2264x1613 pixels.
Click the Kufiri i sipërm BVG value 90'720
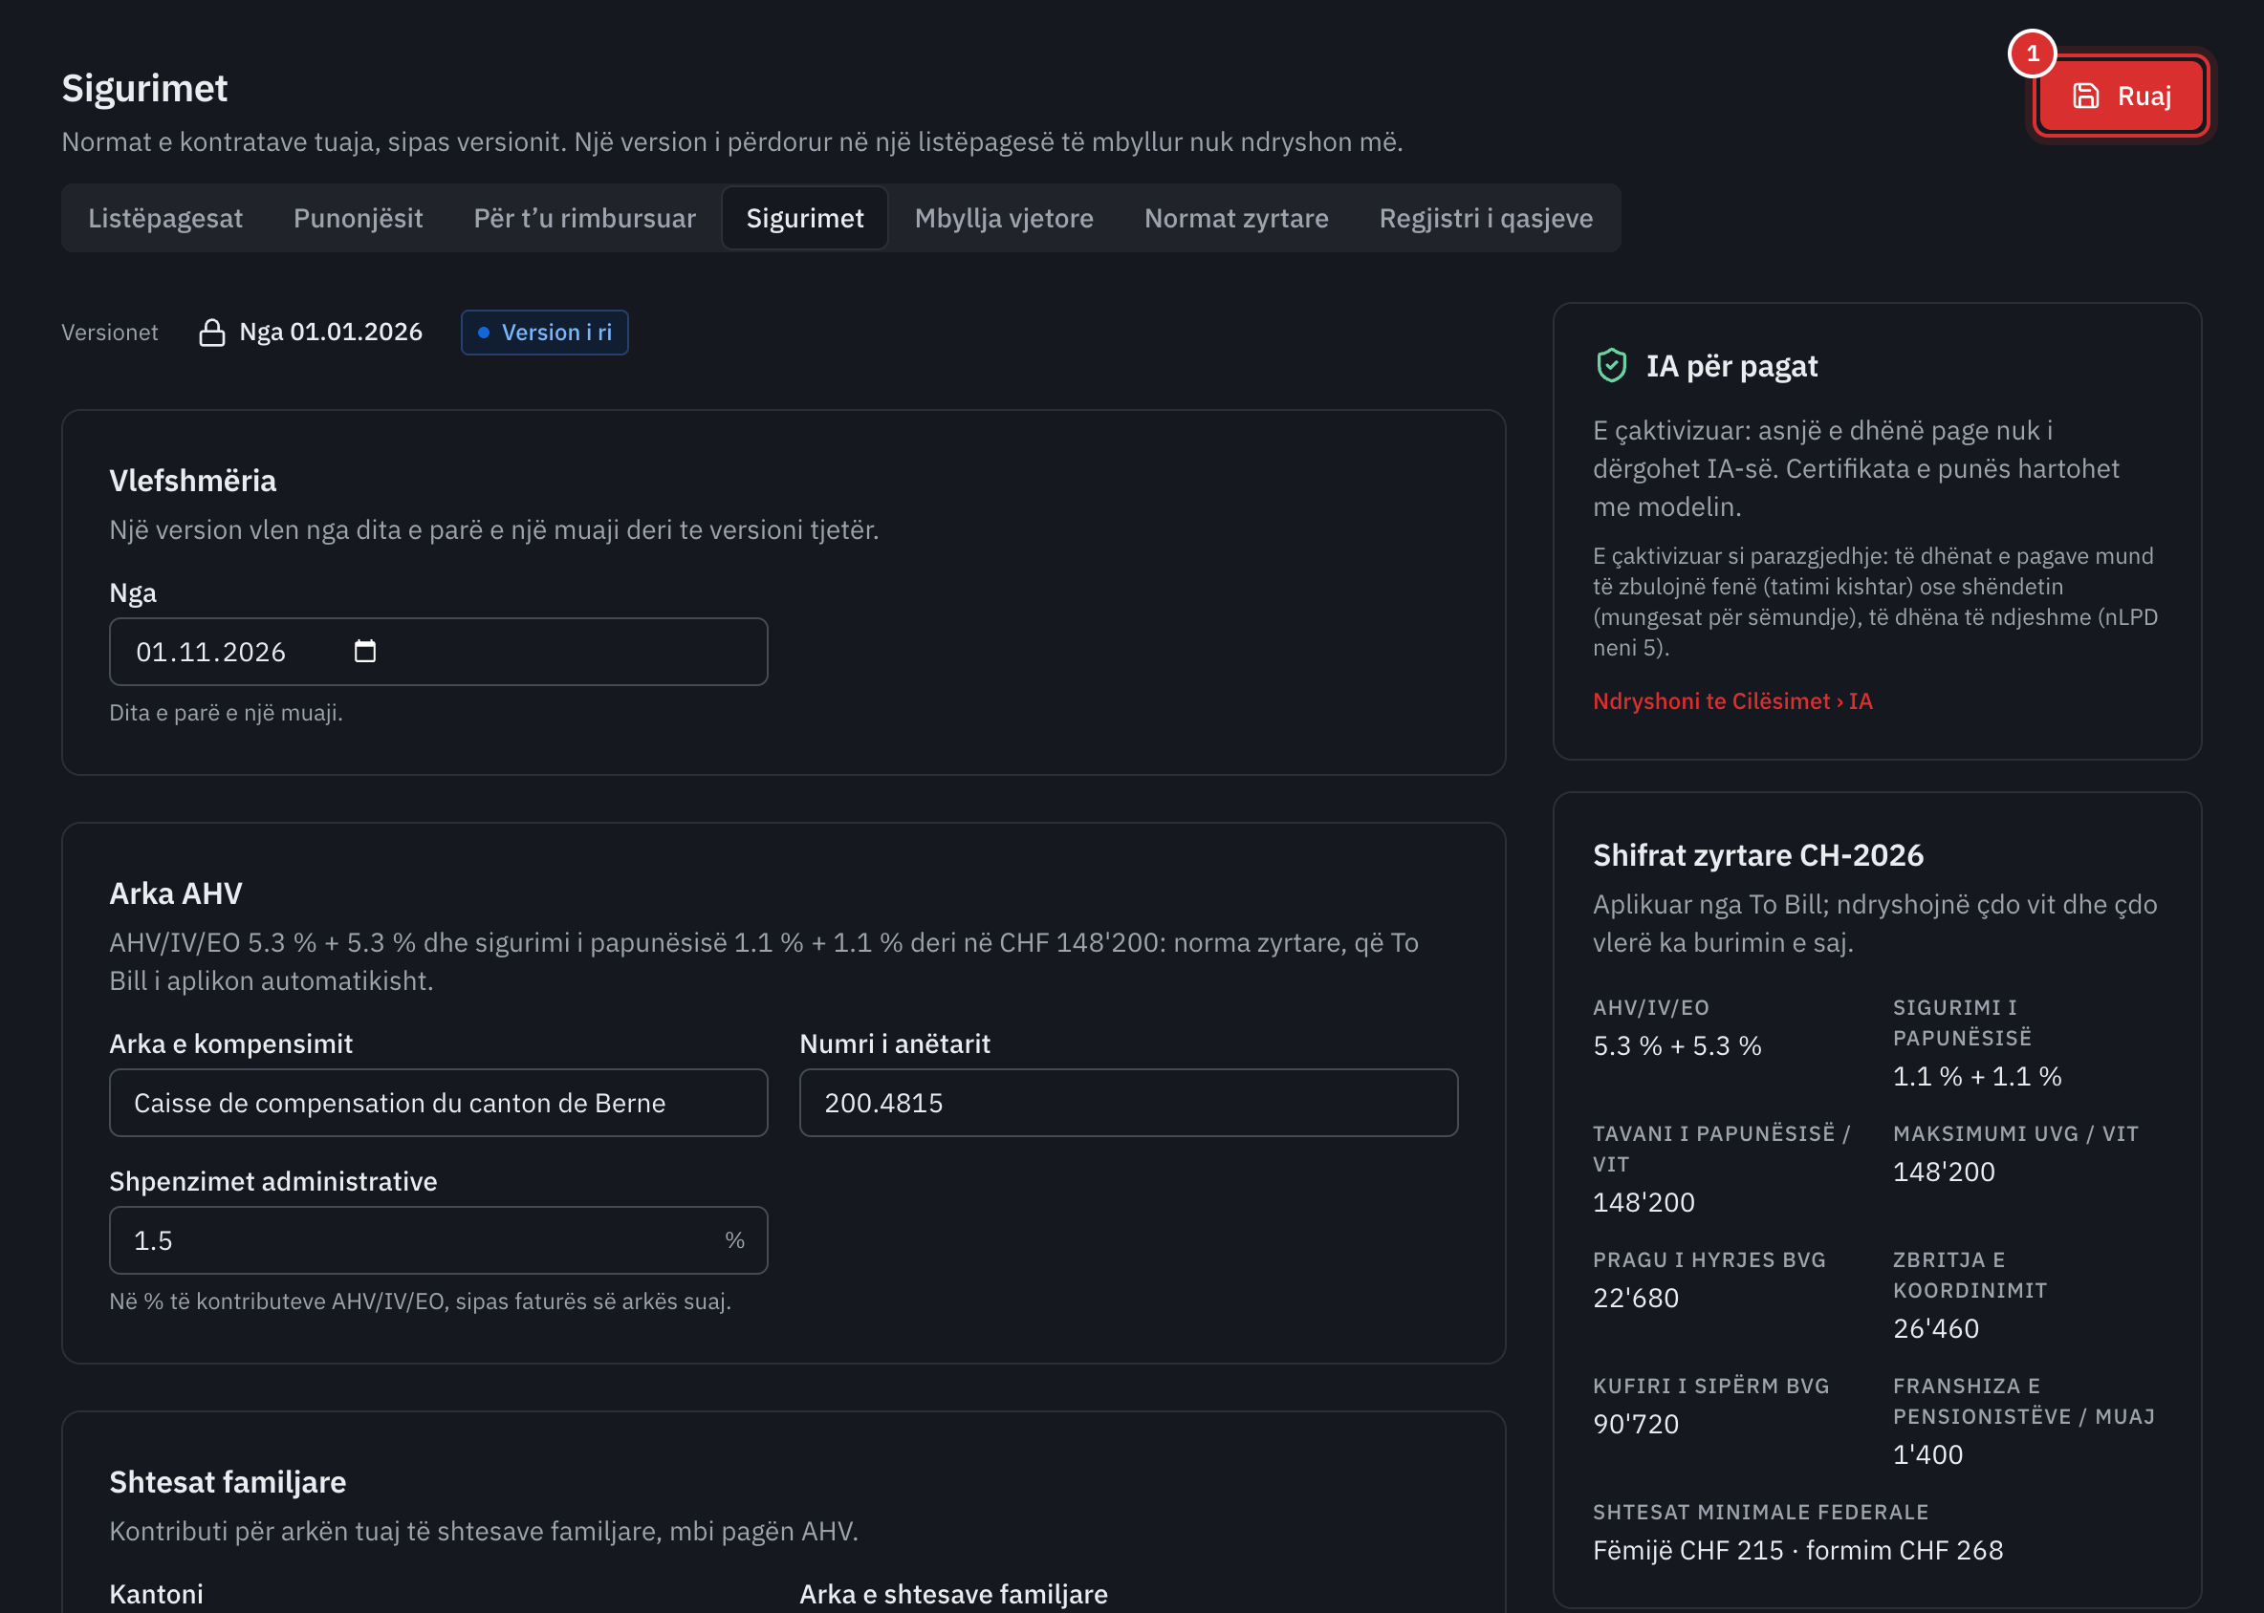click(1636, 1423)
